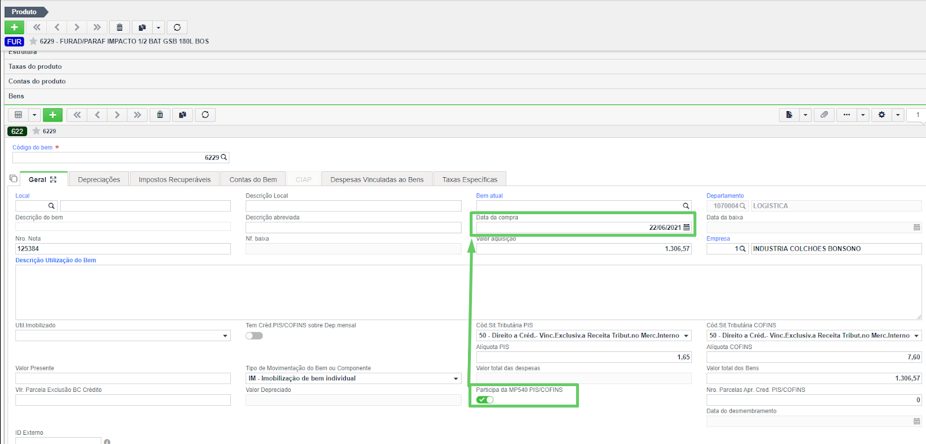
Task: Open the export document icon in Bens toolbar
Action: coord(790,115)
